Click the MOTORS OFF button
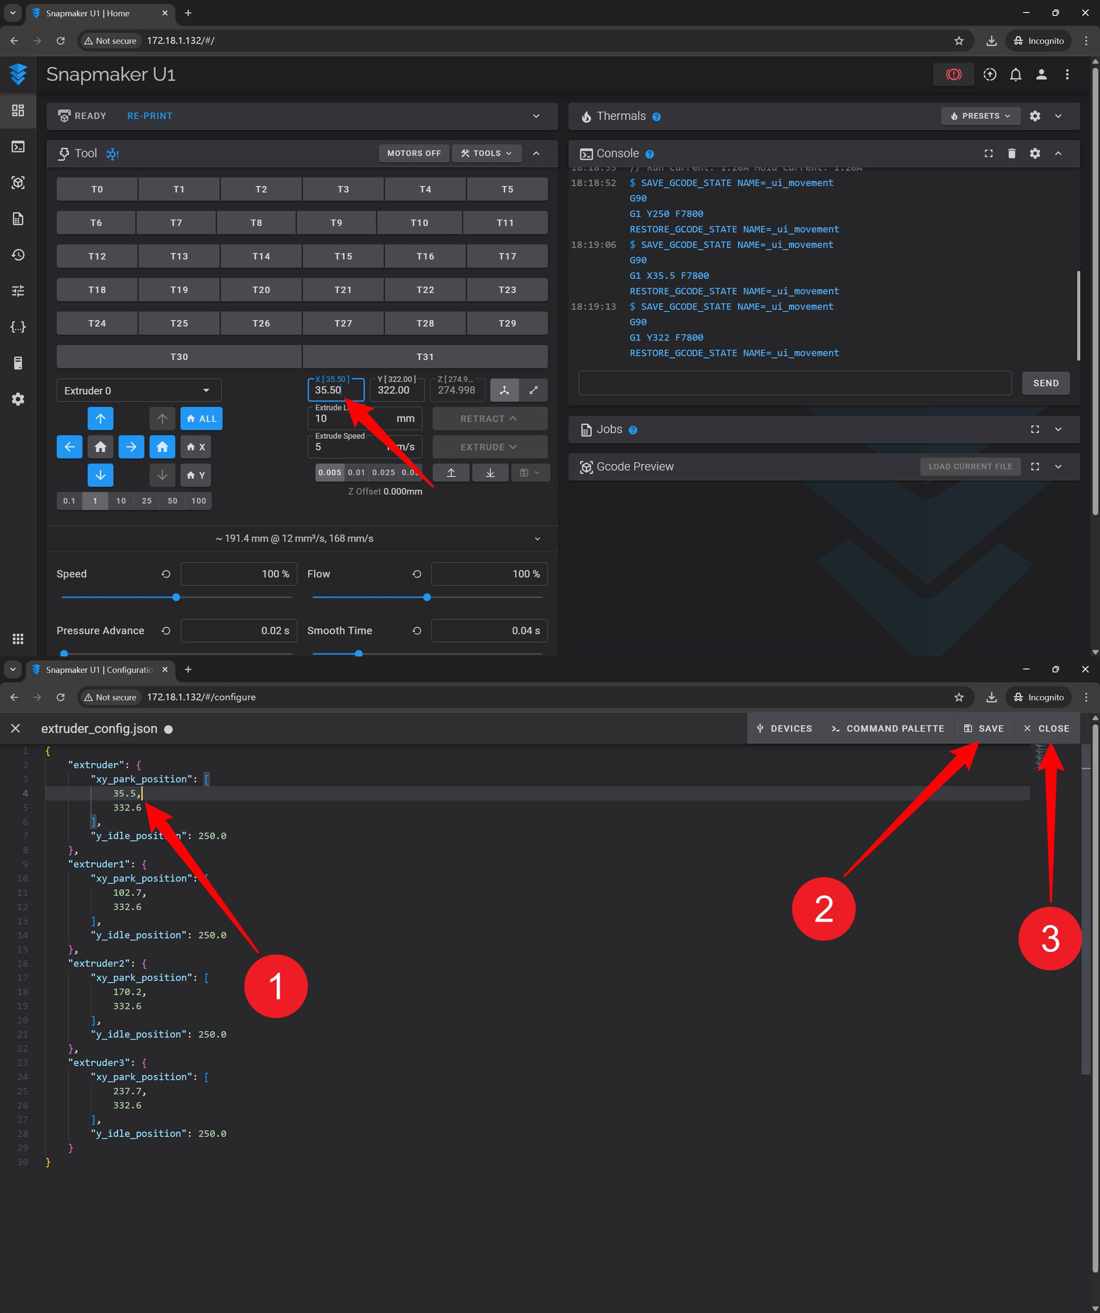Viewport: 1100px width, 1313px height. [414, 153]
